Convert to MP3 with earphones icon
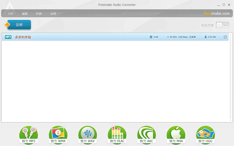The image size is (234, 146). click(x=28, y=135)
